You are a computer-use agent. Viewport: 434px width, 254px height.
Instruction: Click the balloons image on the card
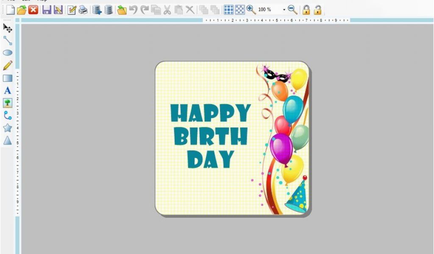click(282, 140)
